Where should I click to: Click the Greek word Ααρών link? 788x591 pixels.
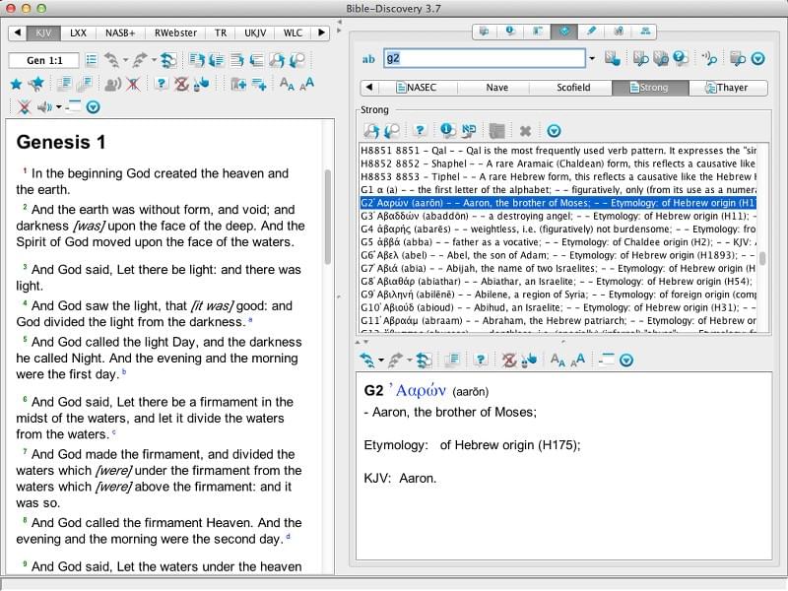click(x=418, y=390)
